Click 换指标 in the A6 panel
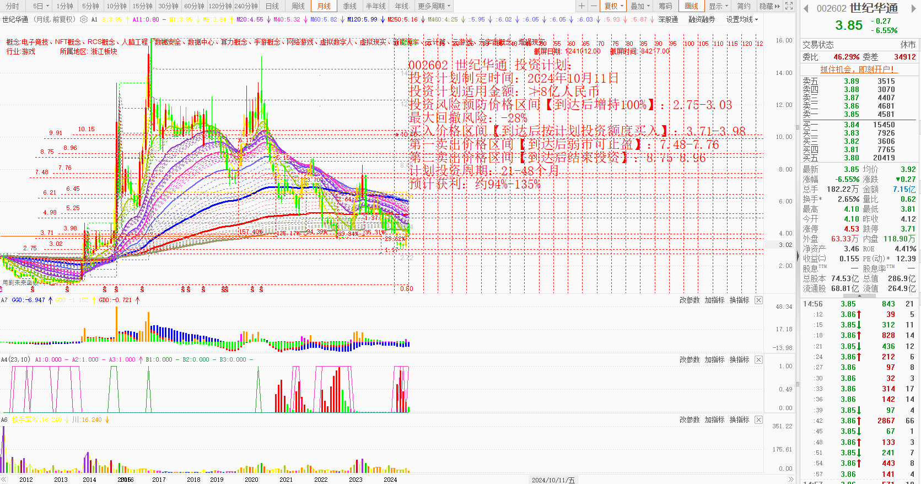 click(x=740, y=420)
